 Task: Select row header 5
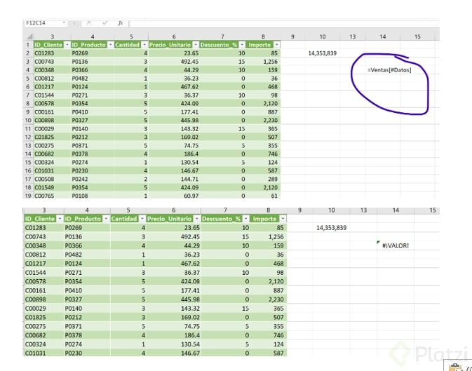coord(28,79)
